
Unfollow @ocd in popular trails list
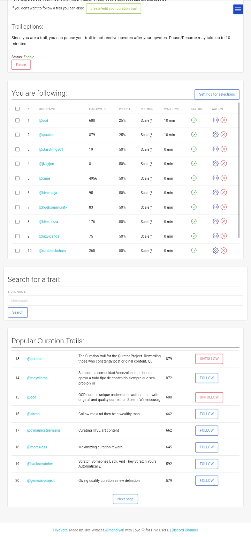click(x=209, y=397)
